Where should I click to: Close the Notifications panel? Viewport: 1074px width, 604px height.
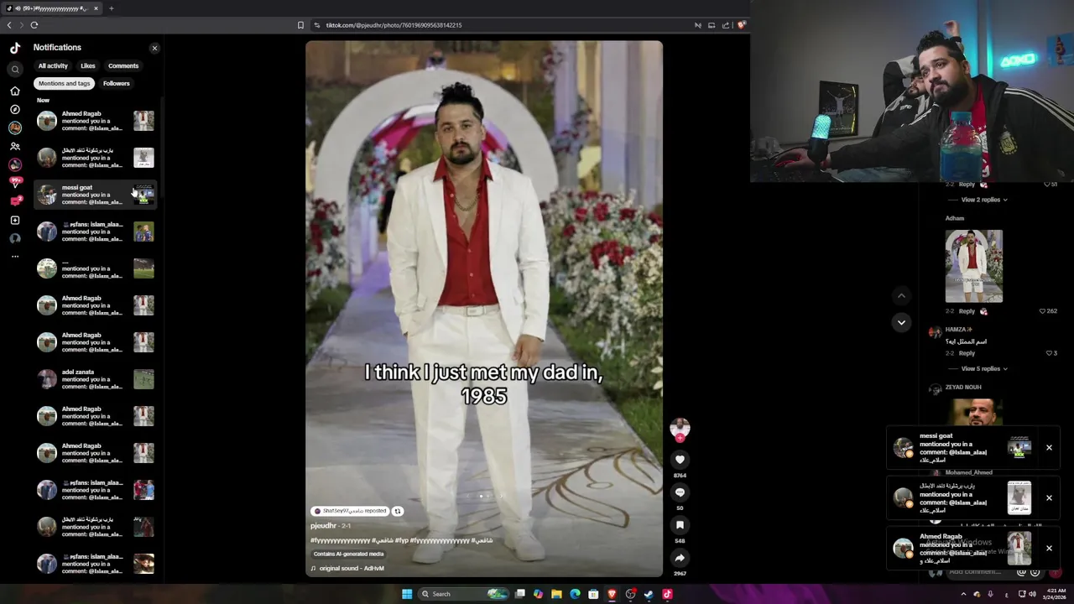[x=154, y=48]
